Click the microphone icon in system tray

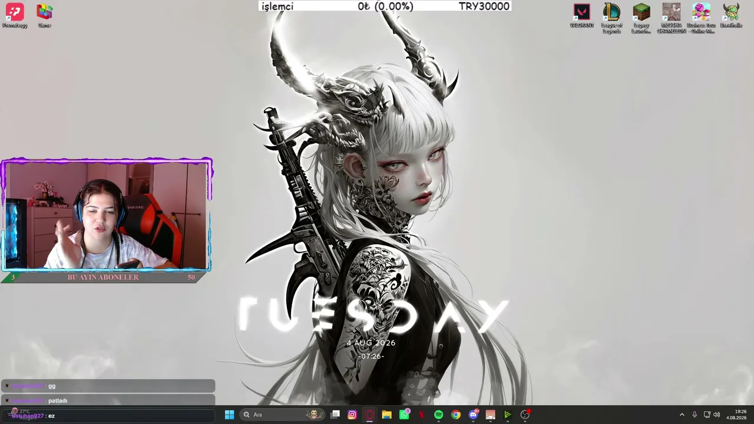(x=695, y=415)
